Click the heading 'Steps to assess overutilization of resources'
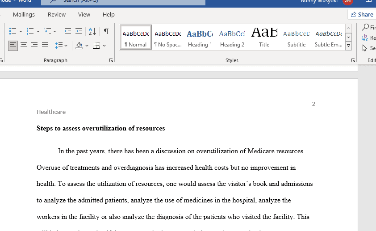Viewport: 376px width, 231px height. coord(101,128)
